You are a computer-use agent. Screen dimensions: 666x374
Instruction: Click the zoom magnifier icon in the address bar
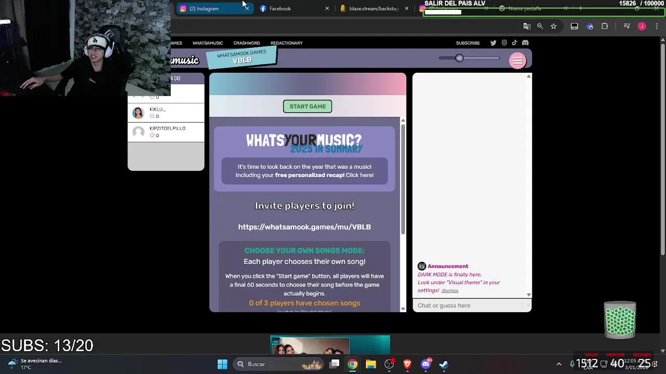[x=540, y=26]
